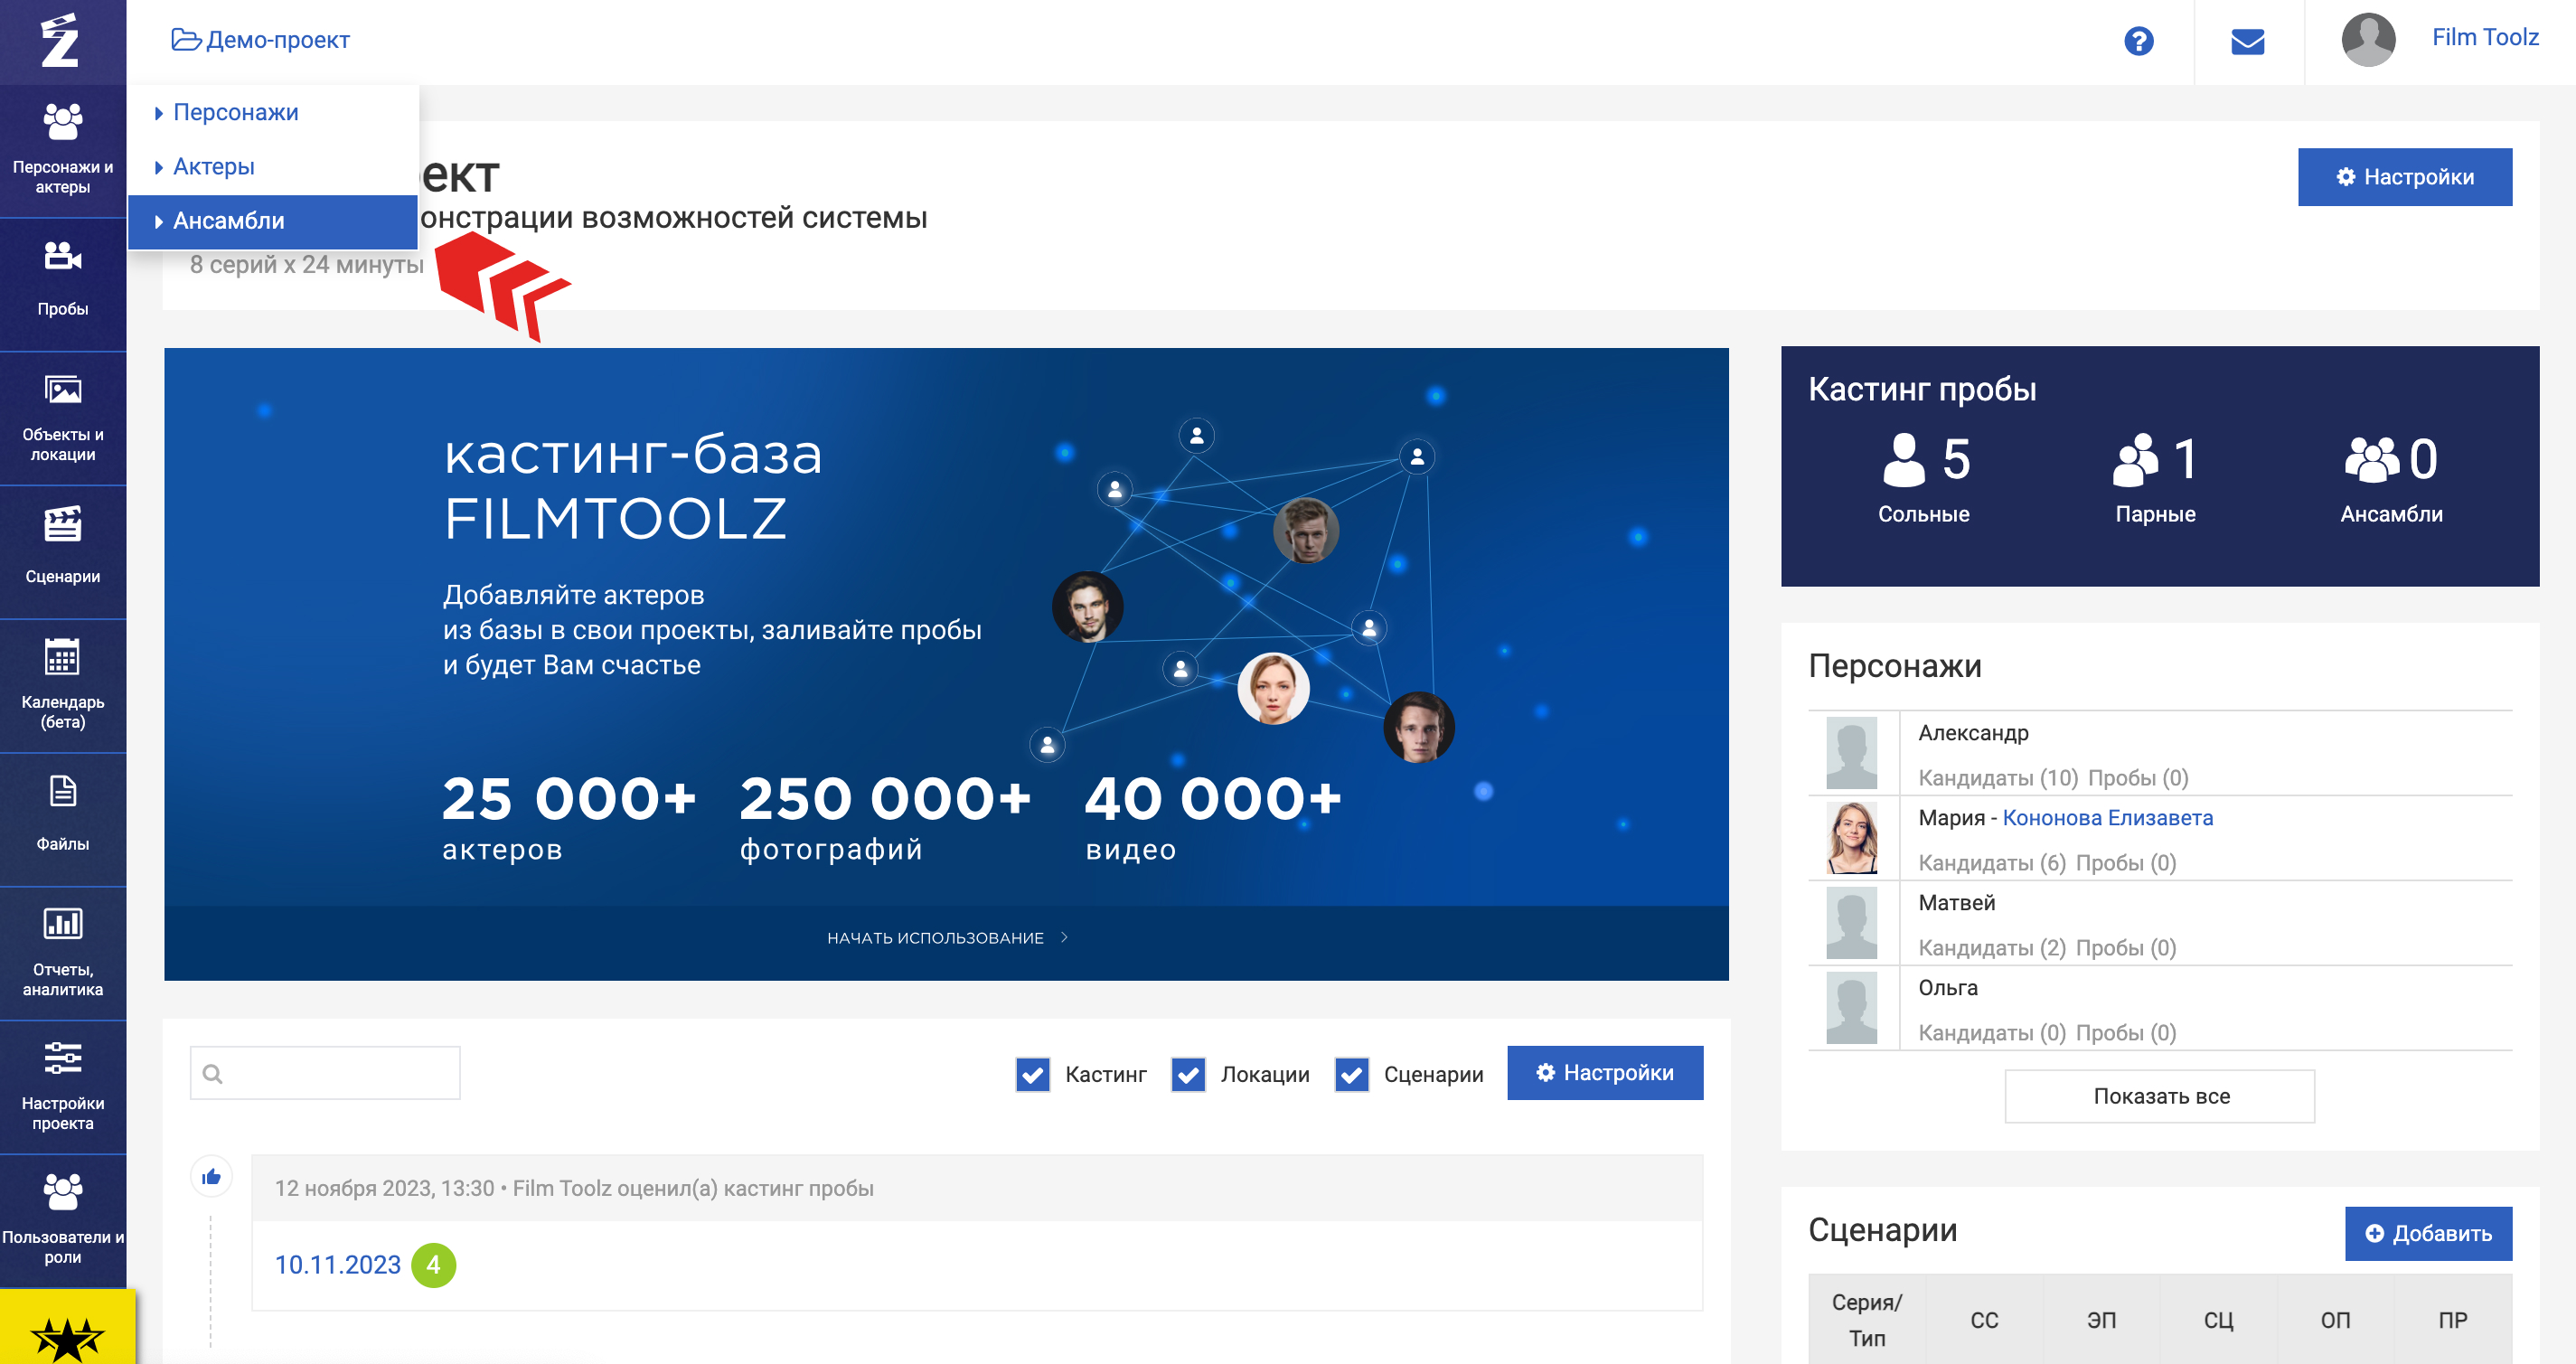Image resolution: width=2576 pixels, height=1364 pixels.
Task: Click the ОП column header in Сценарии
Action: click(x=2335, y=1320)
